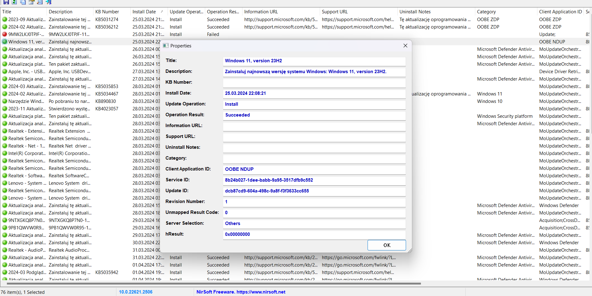Select the KB5036212 cell
The image size is (592, 296).
107,27
